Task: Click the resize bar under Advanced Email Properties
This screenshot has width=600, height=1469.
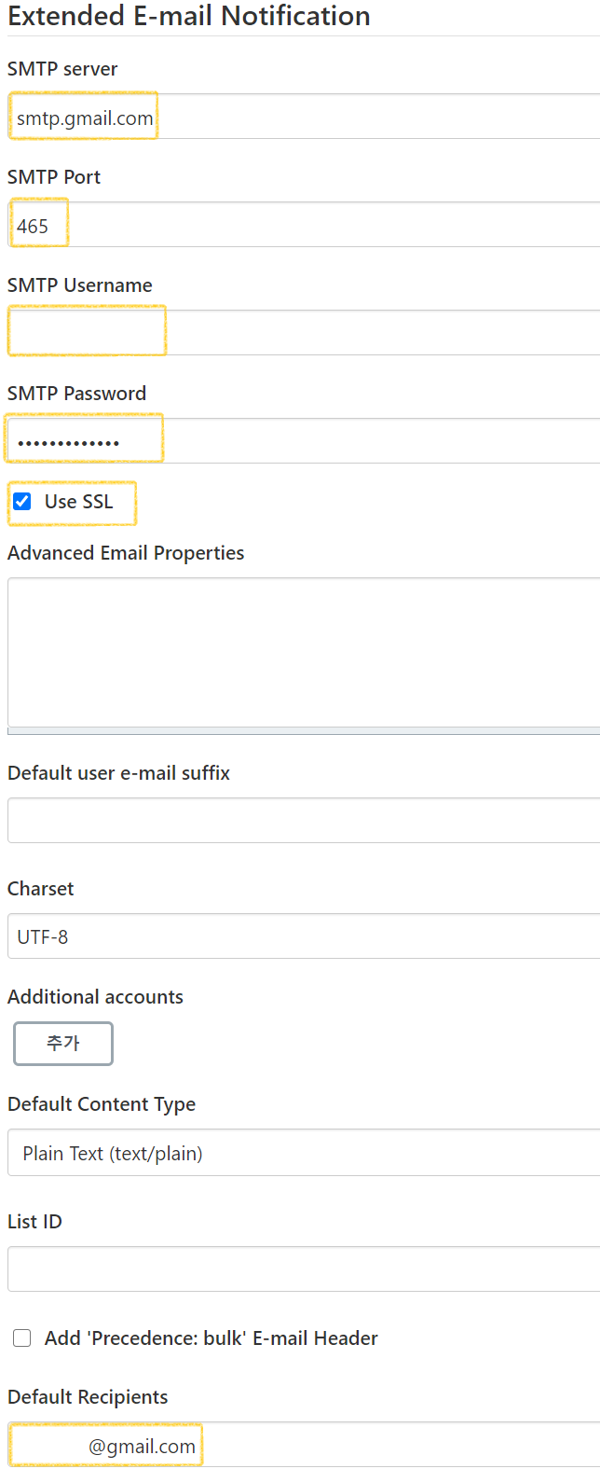Action: [x=304, y=731]
